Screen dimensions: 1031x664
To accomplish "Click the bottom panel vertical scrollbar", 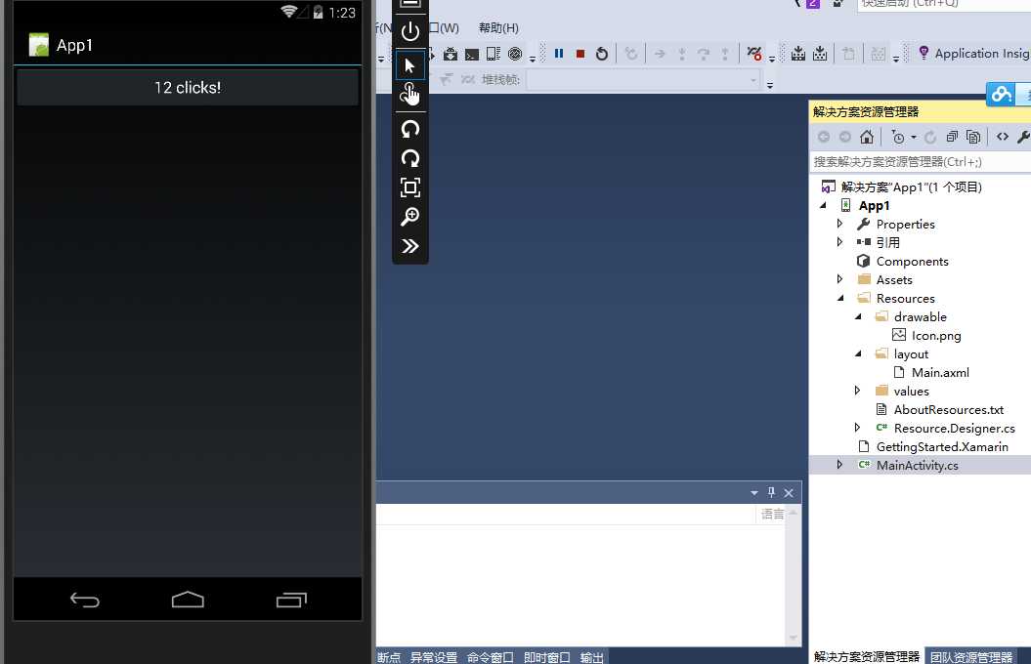I will [793, 575].
